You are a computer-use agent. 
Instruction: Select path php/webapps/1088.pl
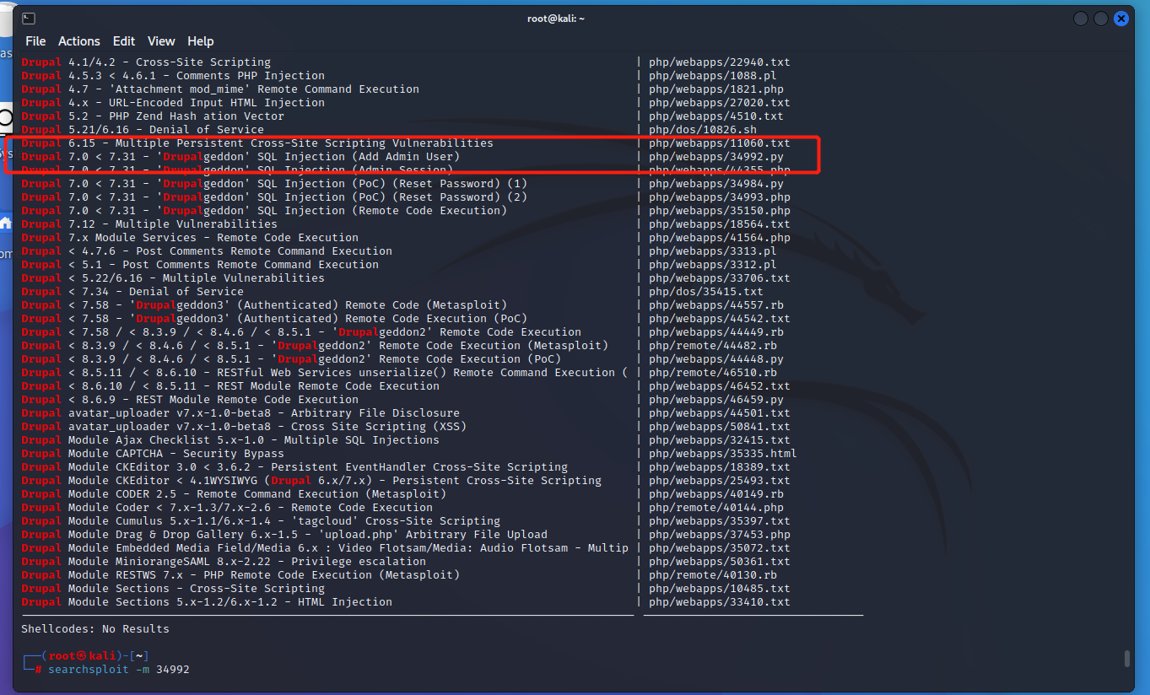(x=713, y=76)
